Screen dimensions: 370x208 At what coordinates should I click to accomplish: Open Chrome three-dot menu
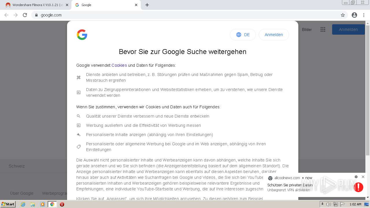tap(364, 15)
